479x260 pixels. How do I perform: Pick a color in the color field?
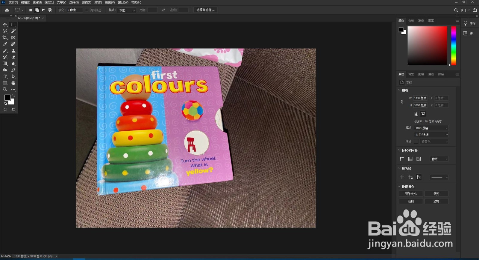tap(427, 46)
